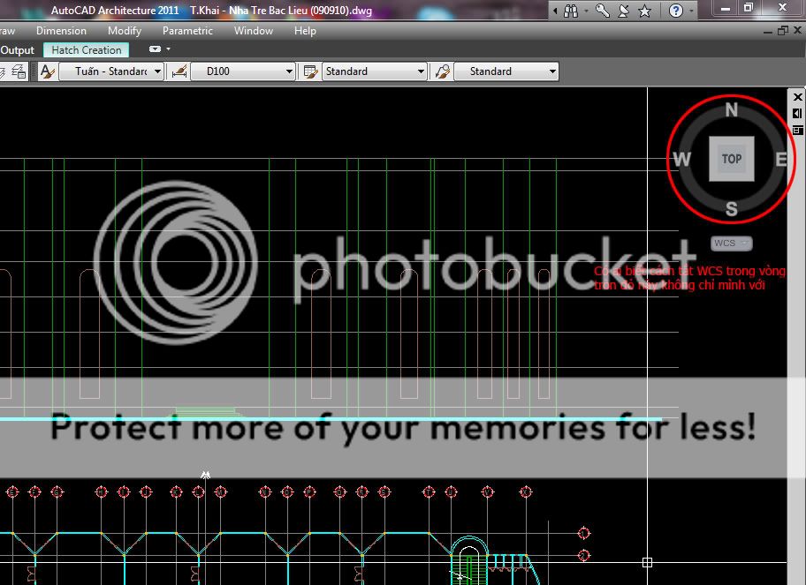Expand the Help dropdown arrow
Screen dimensions: 806x585
click(x=691, y=11)
